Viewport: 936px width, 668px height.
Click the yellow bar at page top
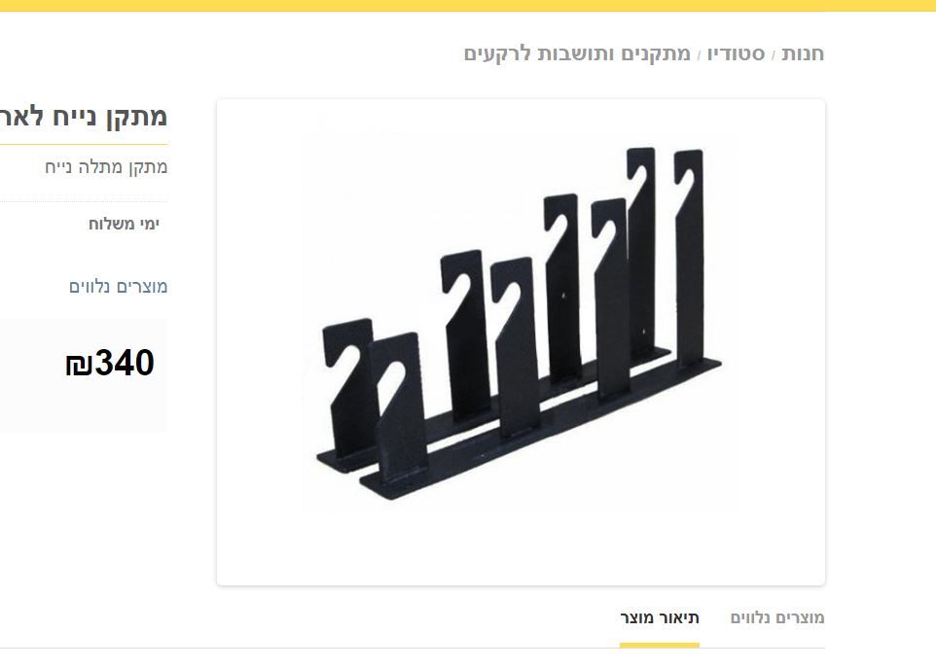[468, 6]
